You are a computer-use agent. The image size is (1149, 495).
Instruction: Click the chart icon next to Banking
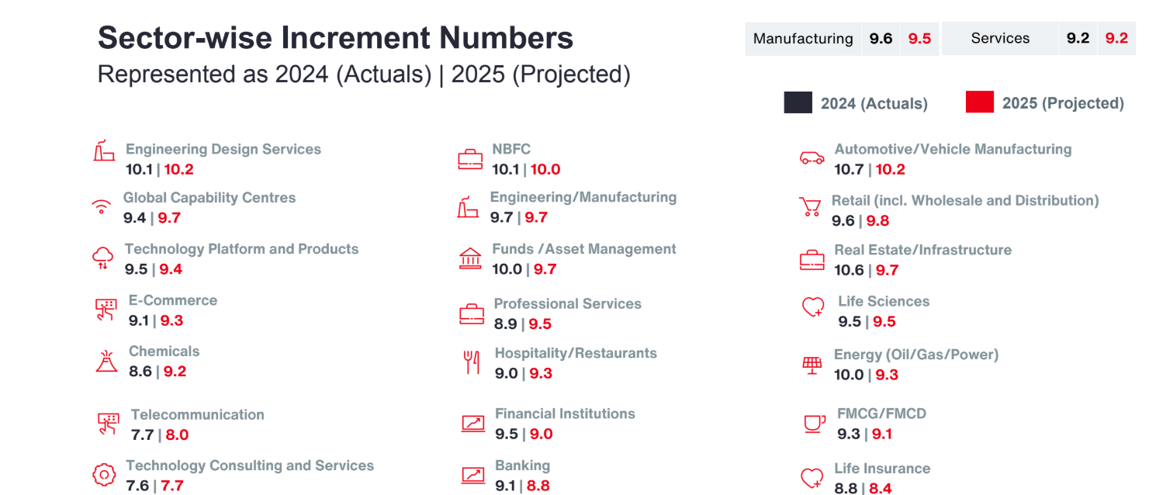point(472,474)
